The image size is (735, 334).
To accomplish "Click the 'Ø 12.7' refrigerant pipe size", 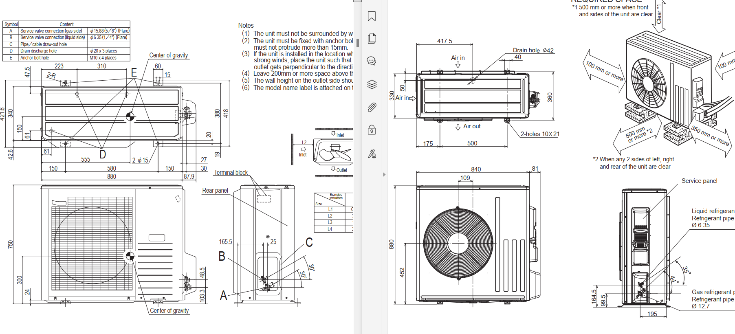I will tap(700, 306).
